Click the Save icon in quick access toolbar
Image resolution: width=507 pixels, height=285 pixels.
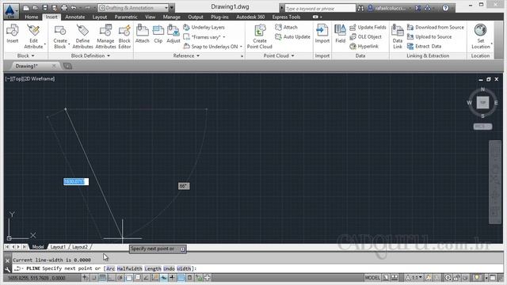click(x=45, y=8)
